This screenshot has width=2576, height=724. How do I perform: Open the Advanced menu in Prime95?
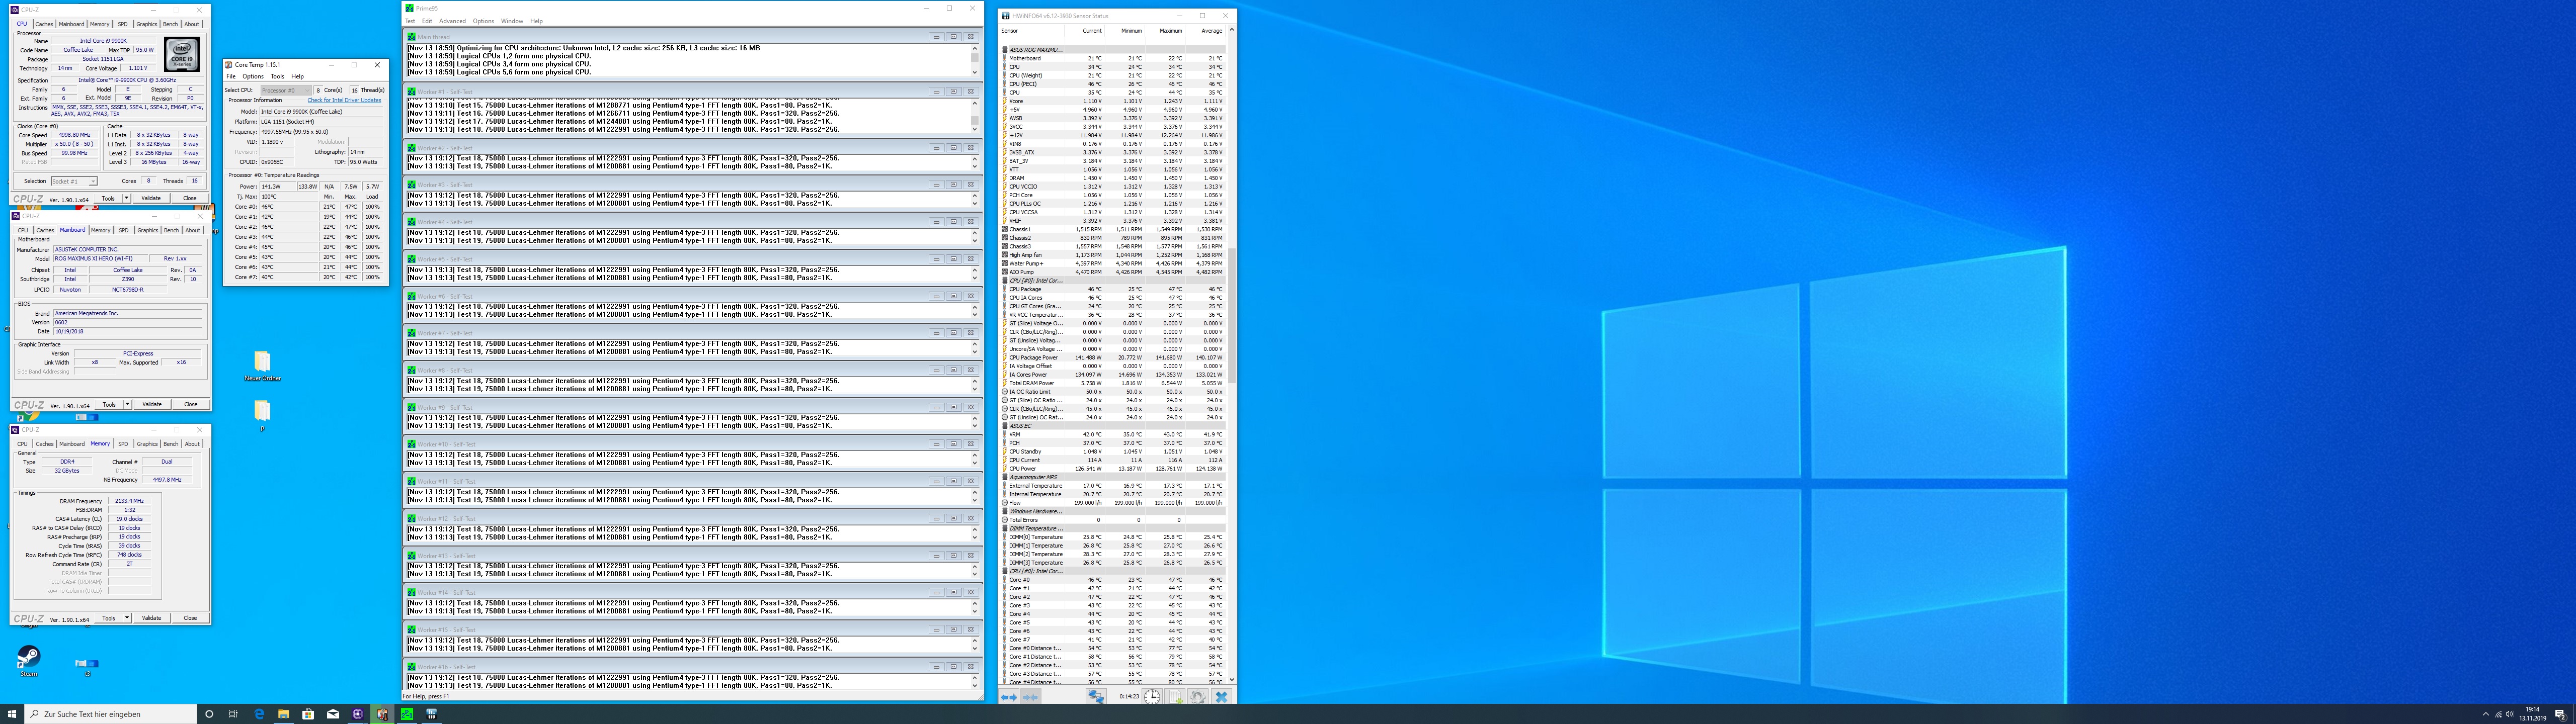(x=452, y=21)
